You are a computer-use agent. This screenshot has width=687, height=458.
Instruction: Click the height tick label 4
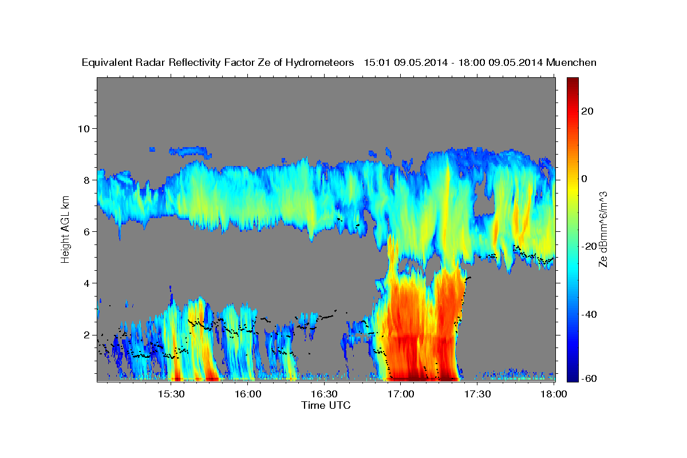[x=86, y=283]
